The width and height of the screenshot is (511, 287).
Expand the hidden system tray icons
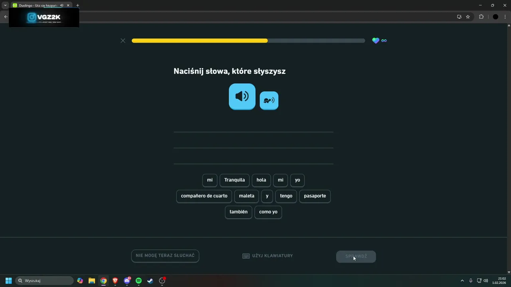(462, 281)
